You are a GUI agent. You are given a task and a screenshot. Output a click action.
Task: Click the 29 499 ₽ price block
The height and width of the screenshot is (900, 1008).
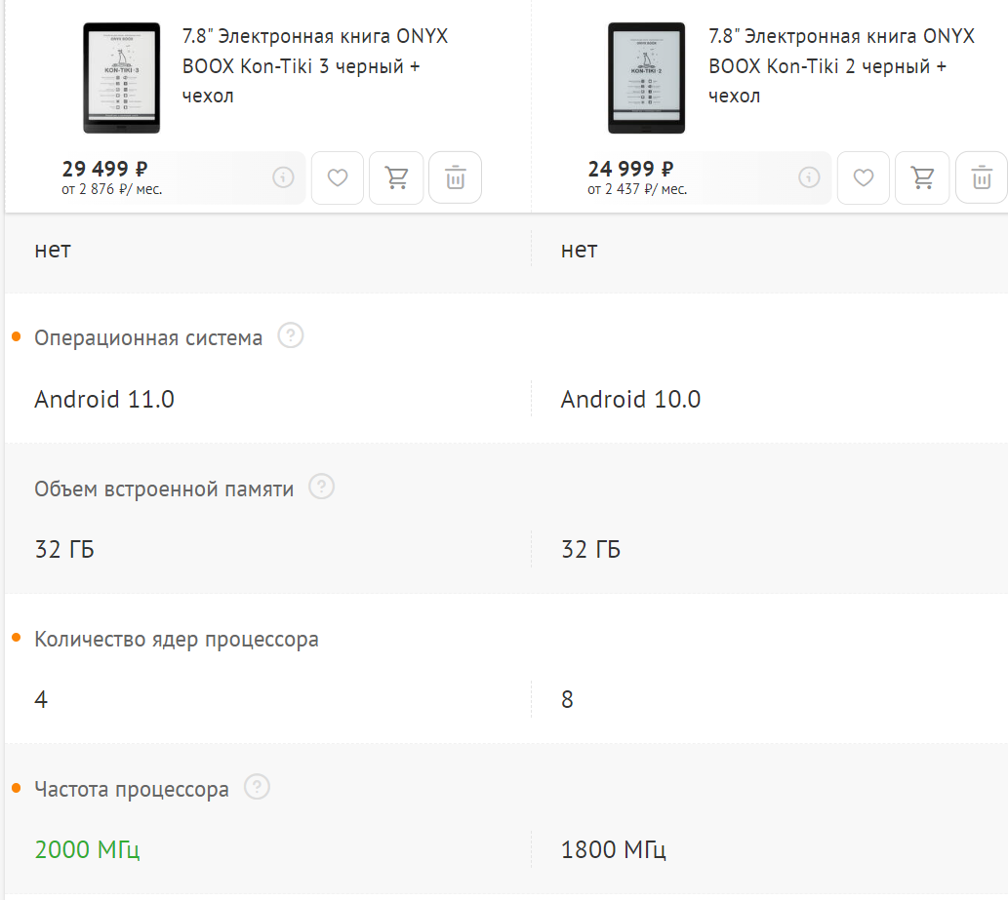[104, 168]
